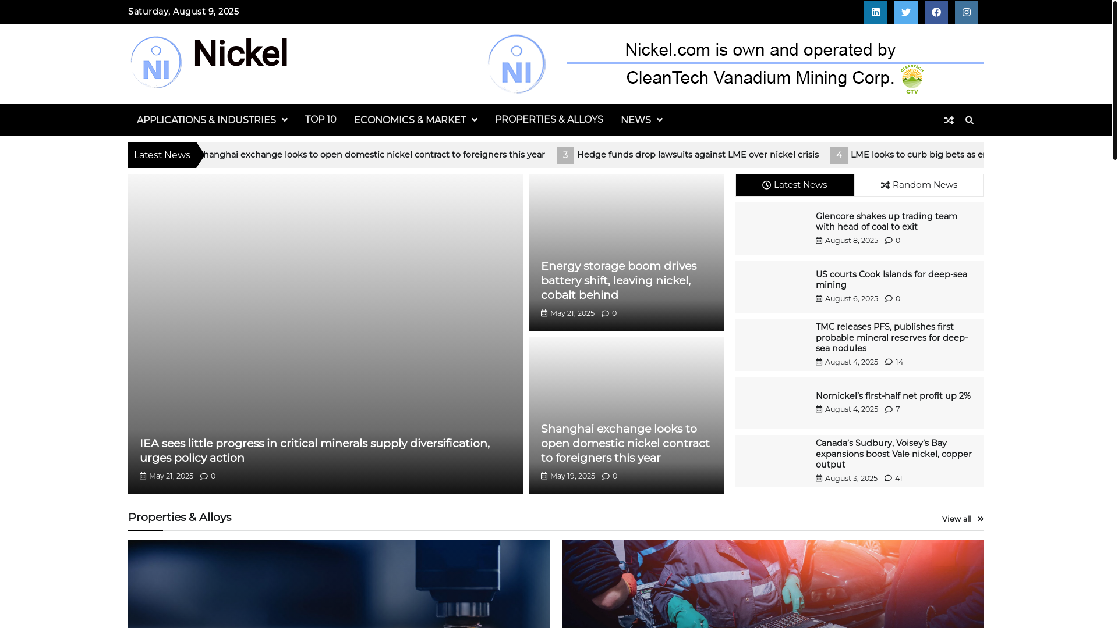Switch to the Random News tab
The image size is (1118, 628).
click(918, 185)
